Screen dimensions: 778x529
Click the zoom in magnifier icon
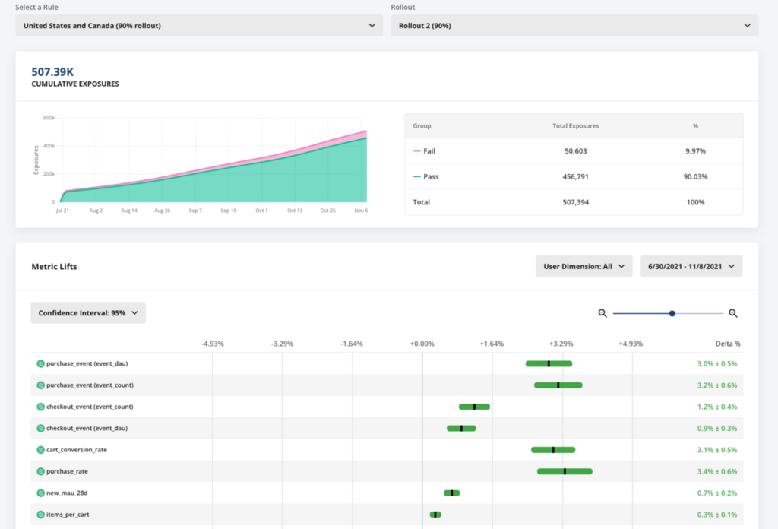733,313
